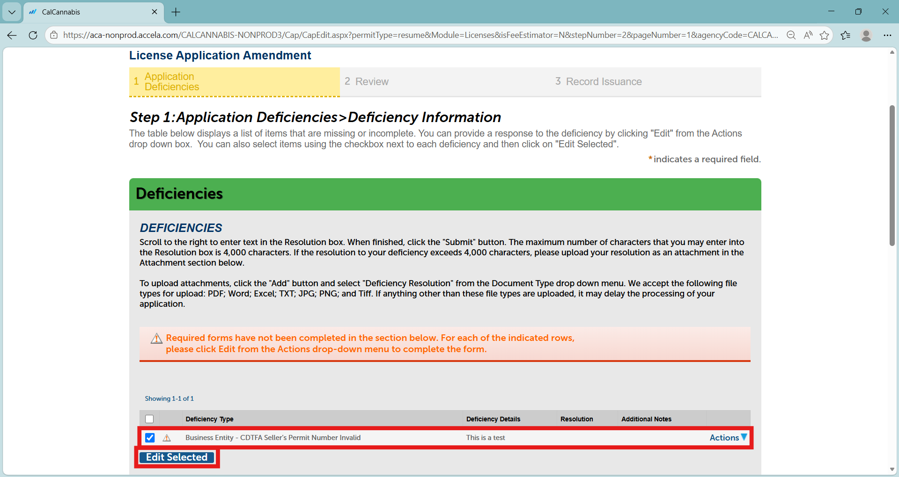This screenshot has width=899, height=477.
Task: Click the Edit Selected button
Action: coord(177,457)
